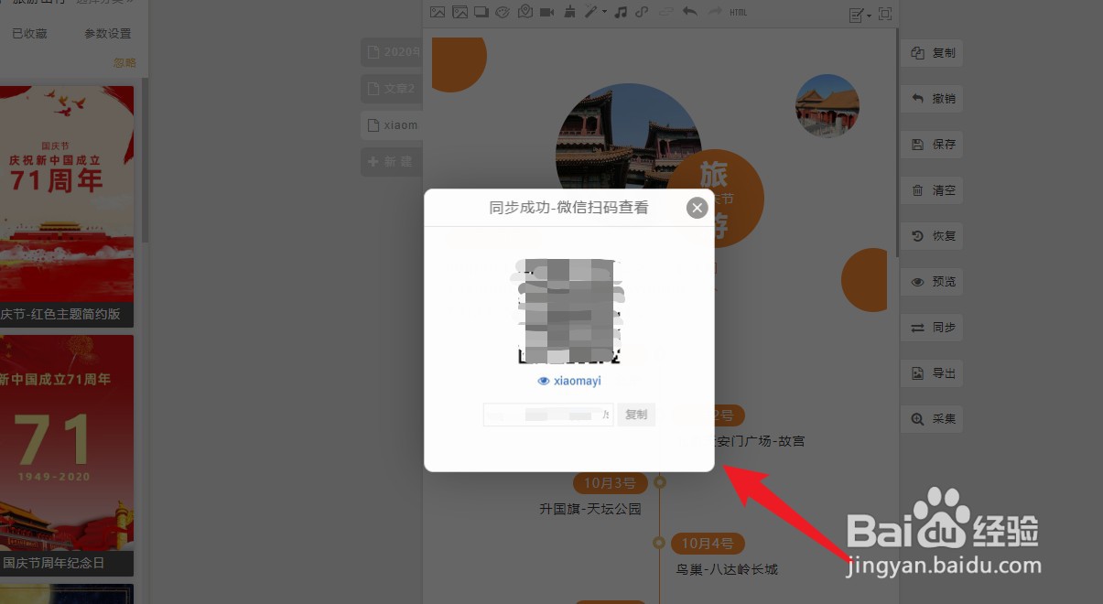The width and height of the screenshot is (1103, 604).
Task: Open the xiaom document tab
Action: coord(392,125)
